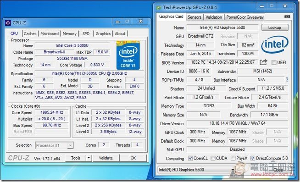
Task: Minimize the CPU-Z window
Action: click(117, 22)
